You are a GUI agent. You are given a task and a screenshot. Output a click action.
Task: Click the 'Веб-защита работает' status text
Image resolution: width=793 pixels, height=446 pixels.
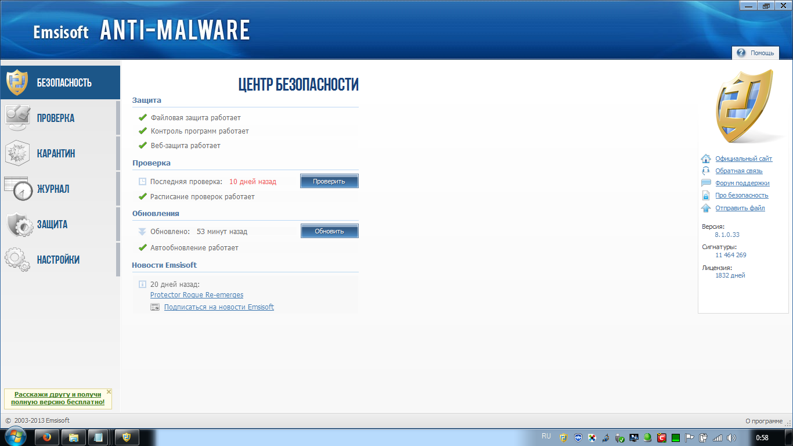point(185,146)
